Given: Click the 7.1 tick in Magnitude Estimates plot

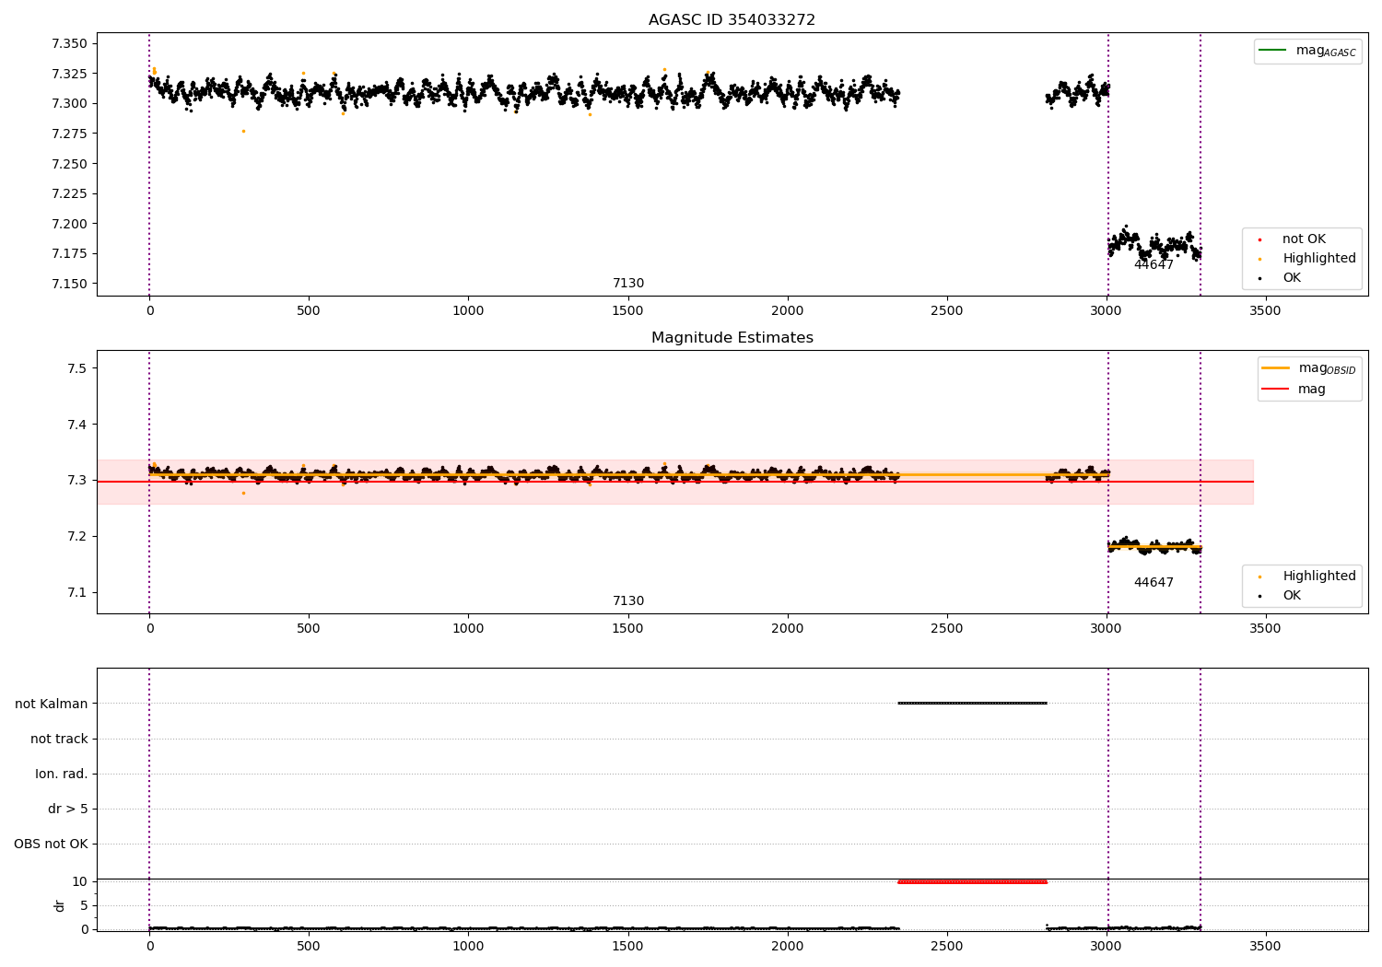Looking at the screenshot, I should (77, 593).
